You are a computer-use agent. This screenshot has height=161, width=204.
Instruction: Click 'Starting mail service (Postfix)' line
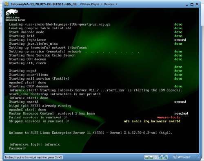(39, 78)
